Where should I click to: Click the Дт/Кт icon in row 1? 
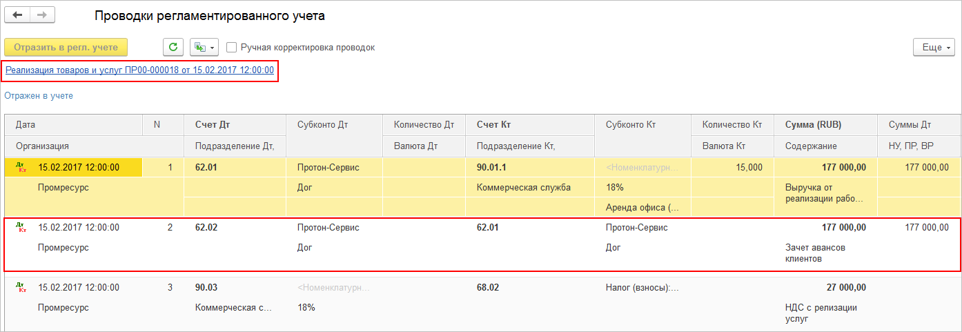22,167
